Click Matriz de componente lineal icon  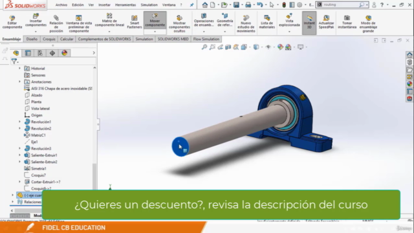point(109,16)
